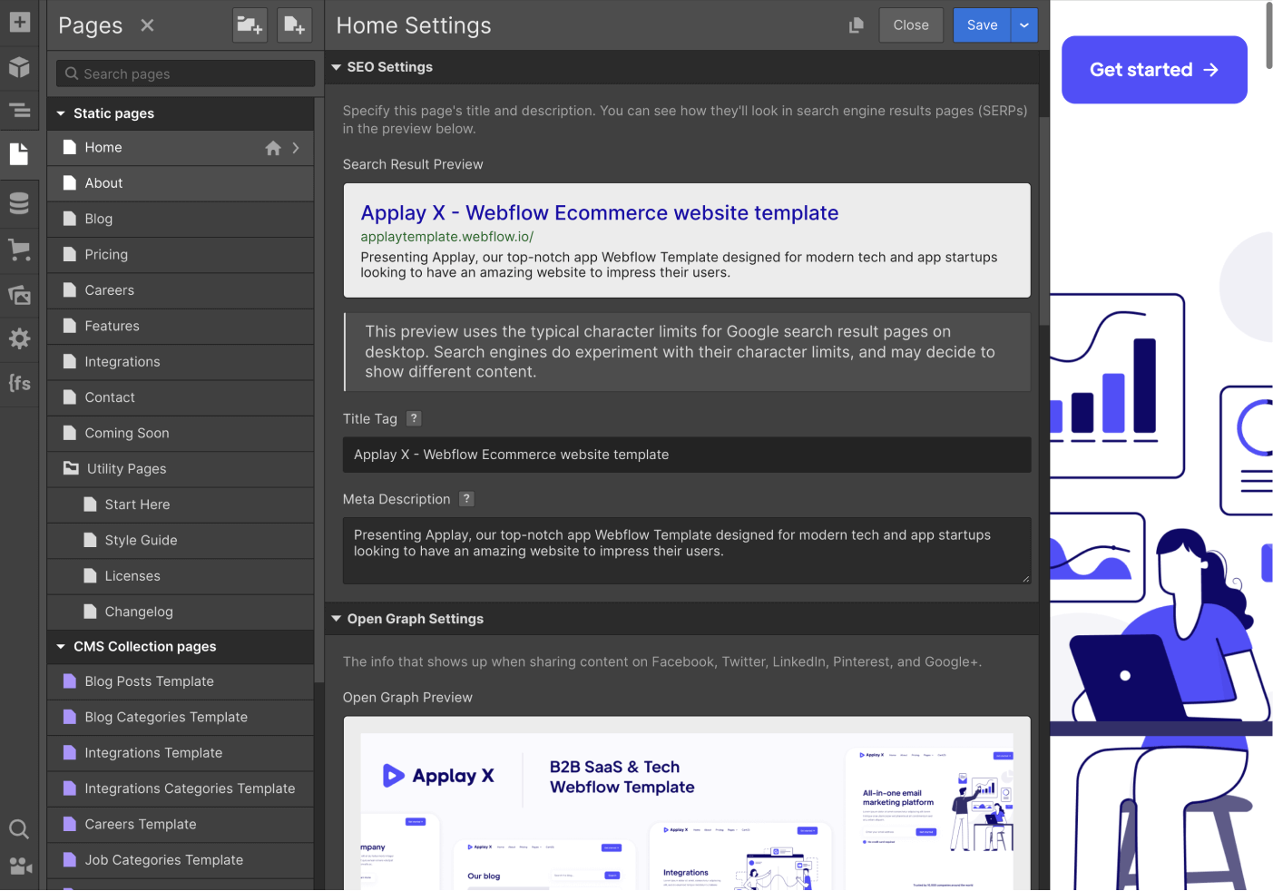The height and width of the screenshot is (891, 1273).
Task: Click the settings panel scrollbar
Action: tap(1043, 220)
